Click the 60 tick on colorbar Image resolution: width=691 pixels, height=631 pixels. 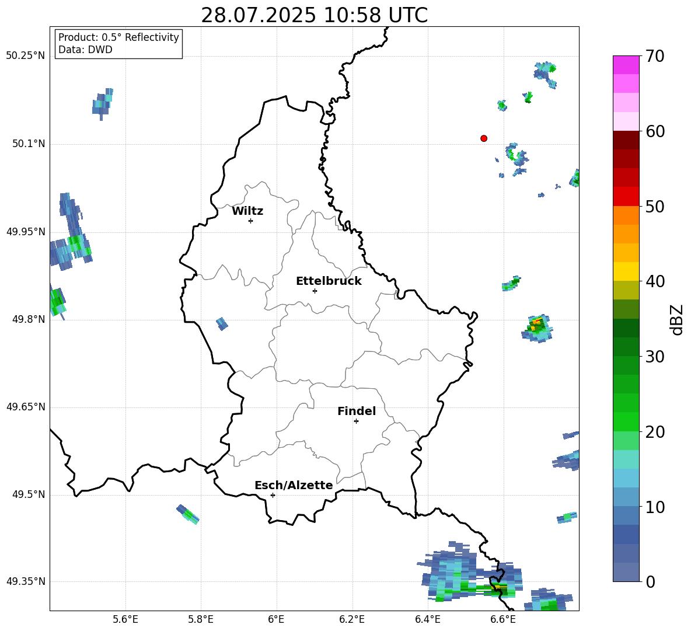[655, 131]
